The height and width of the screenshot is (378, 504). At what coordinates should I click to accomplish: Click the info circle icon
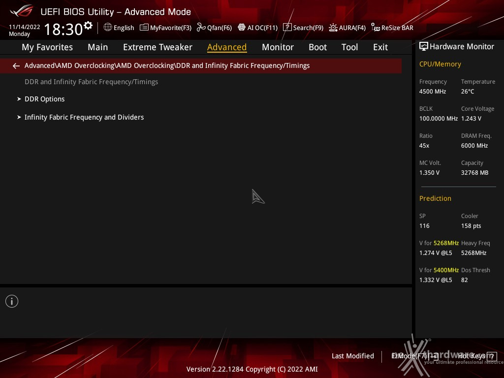12,301
